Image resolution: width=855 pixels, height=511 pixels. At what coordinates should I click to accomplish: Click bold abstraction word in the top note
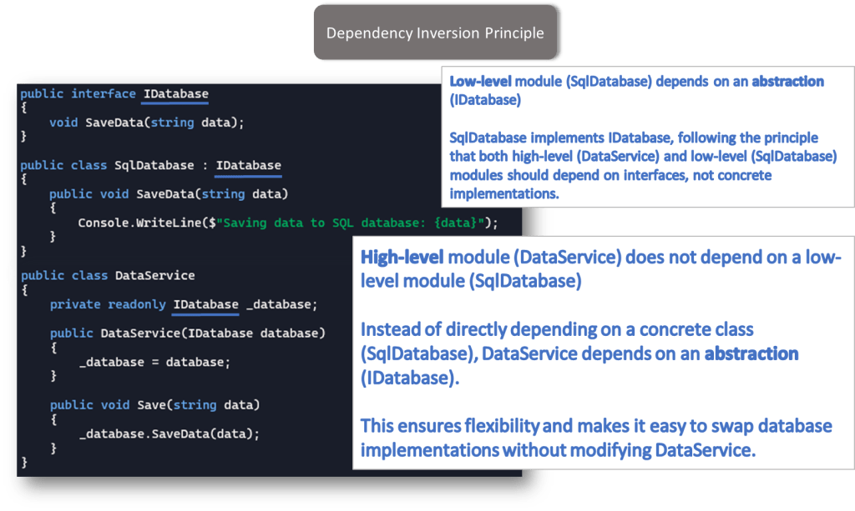(x=787, y=82)
